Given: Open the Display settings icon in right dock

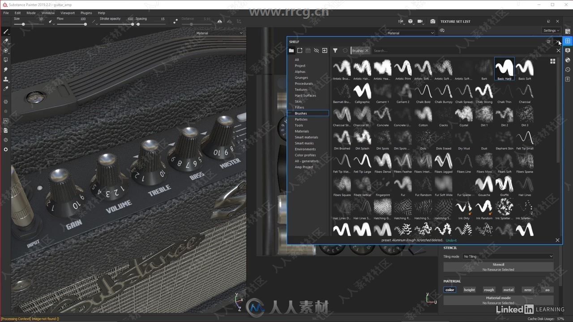Looking at the screenshot, I should pyautogui.click(x=568, y=51).
